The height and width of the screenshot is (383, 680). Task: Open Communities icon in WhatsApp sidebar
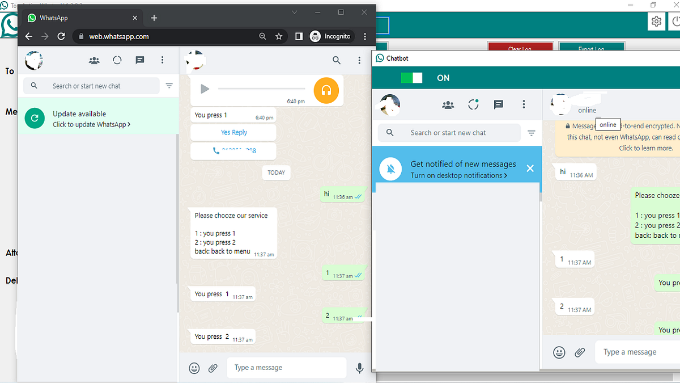[94, 60]
